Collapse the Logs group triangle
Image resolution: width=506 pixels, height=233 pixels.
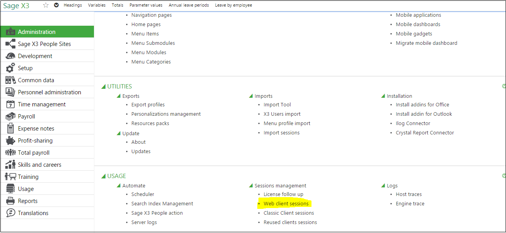[x=383, y=185]
